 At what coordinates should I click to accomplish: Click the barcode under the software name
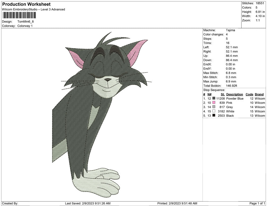(x=19, y=15)
